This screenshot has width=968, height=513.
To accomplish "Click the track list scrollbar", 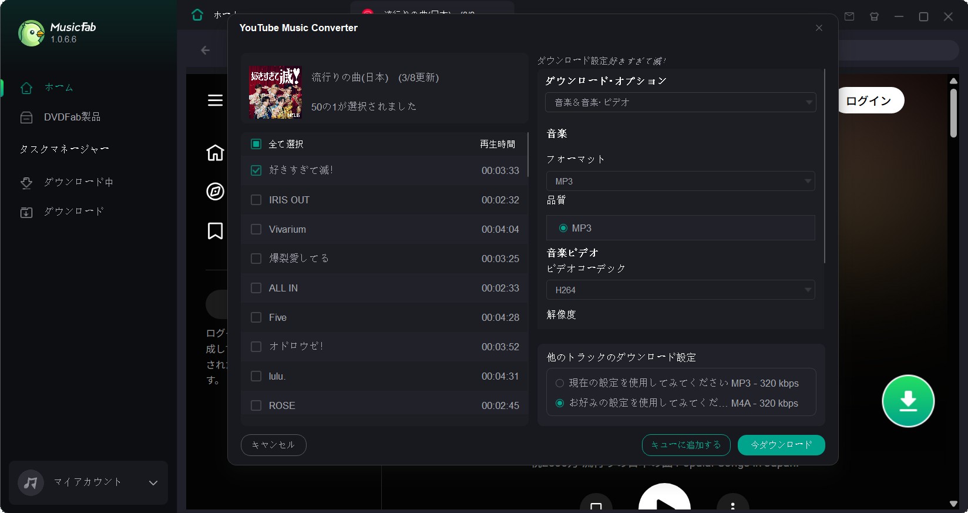I will pyautogui.click(x=528, y=155).
